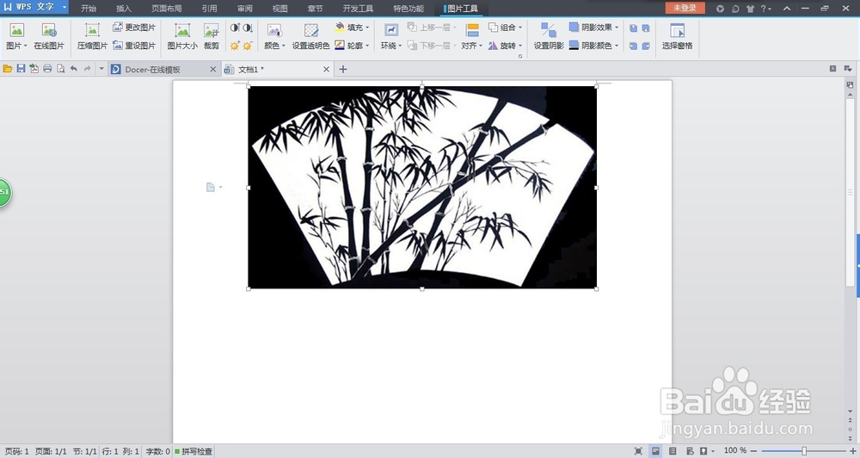Open the Color (颜色) dropdown
Image resolution: width=860 pixels, height=458 pixels.
[275, 46]
